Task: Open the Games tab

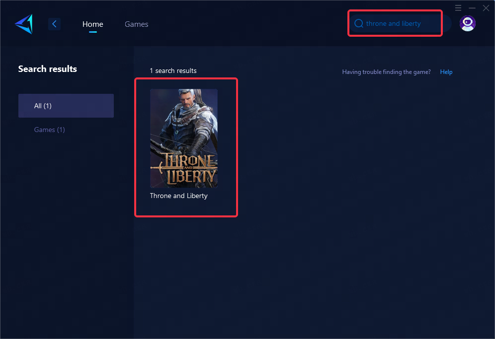Action: (136, 24)
